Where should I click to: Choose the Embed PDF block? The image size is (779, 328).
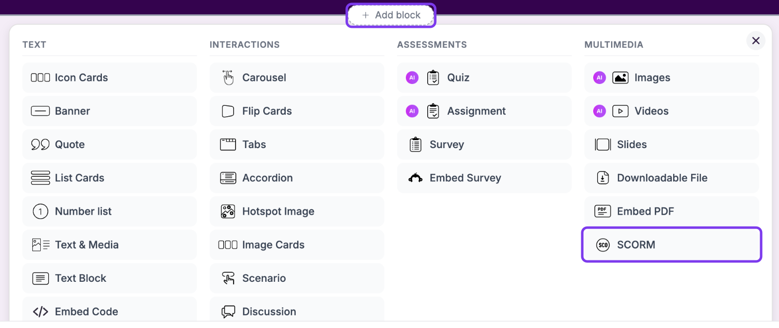(672, 211)
